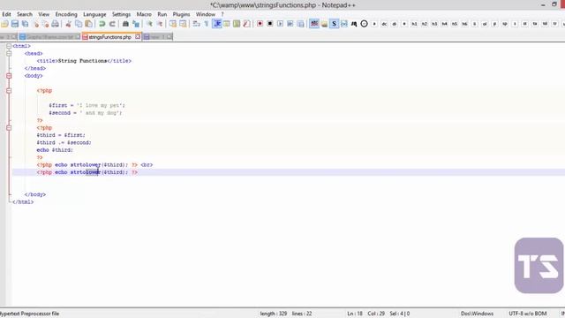Click the closing </body> tag line
The width and height of the screenshot is (565, 318).
pos(35,194)
